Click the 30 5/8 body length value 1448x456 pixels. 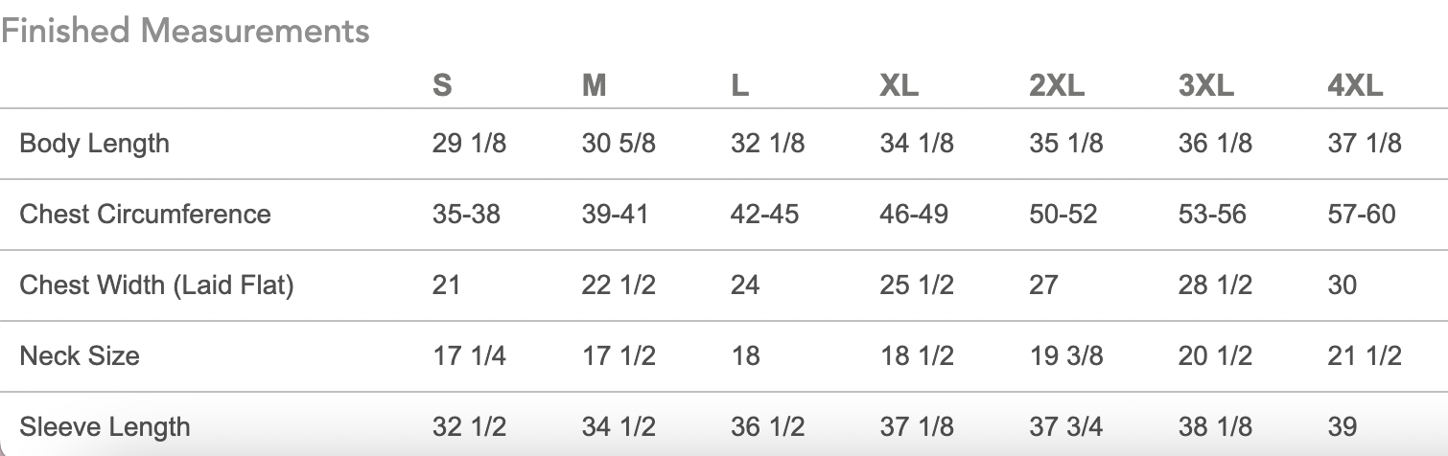click(619, 144)
